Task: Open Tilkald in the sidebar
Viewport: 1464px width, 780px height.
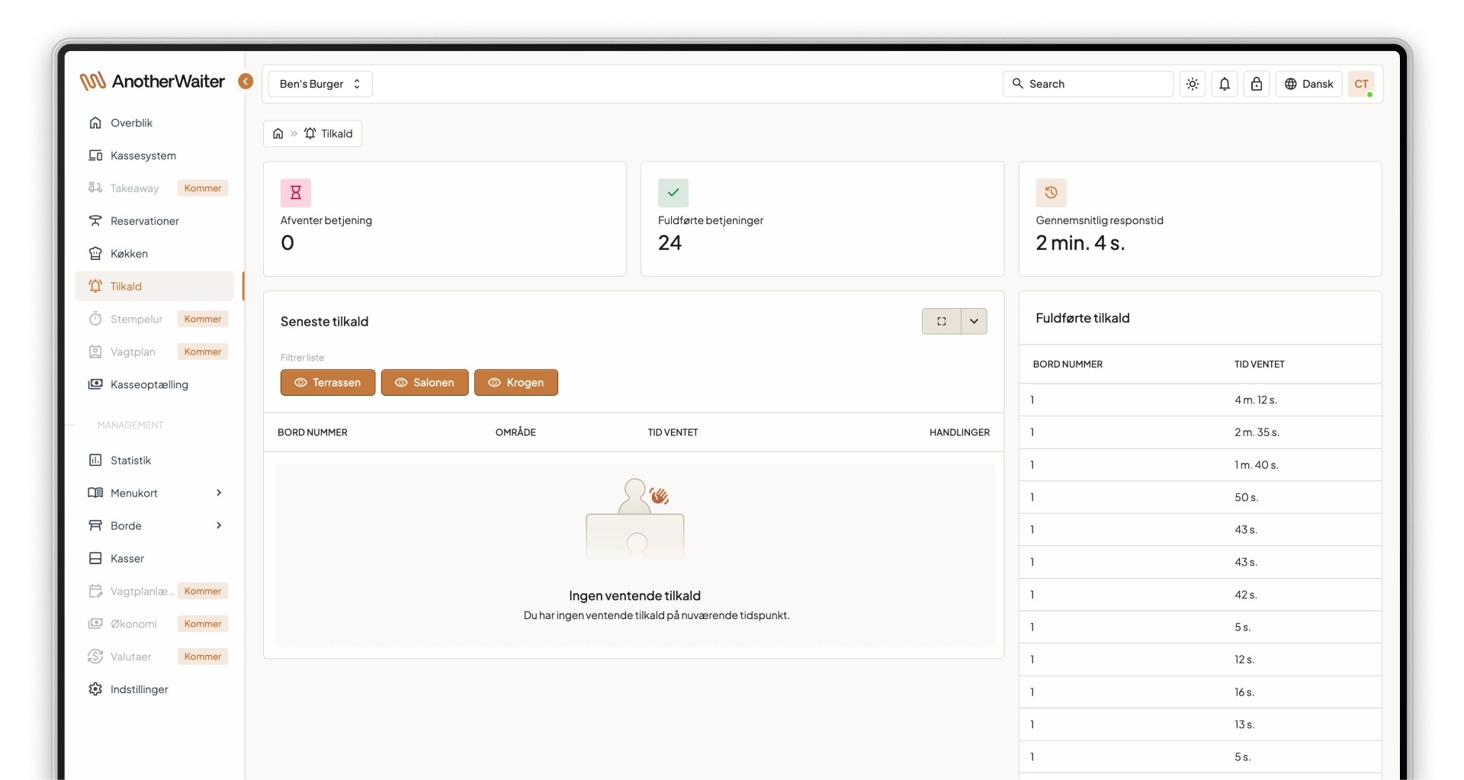Action: [155, 287]
